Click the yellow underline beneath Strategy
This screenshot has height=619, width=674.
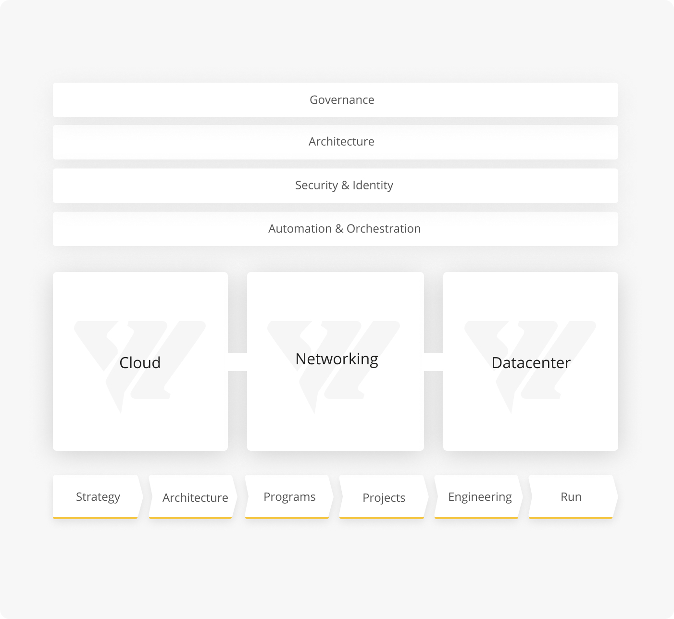pos(95,518)
